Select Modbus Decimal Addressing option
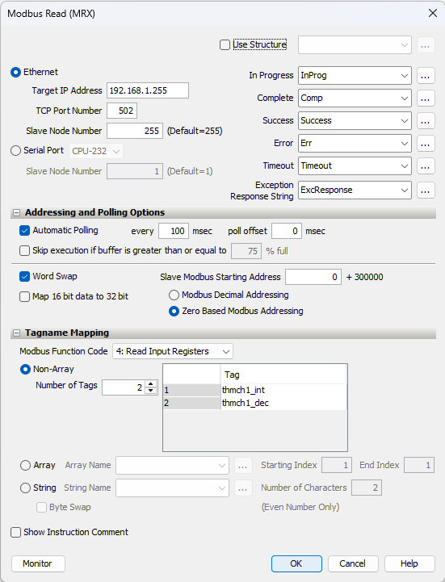This screenshot has width=445, height=582. coord(174,295)
